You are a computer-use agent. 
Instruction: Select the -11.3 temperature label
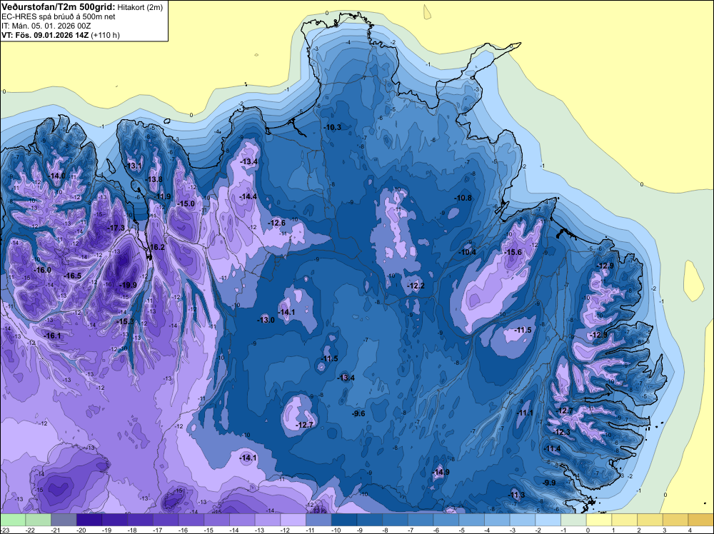pos(516,495)
